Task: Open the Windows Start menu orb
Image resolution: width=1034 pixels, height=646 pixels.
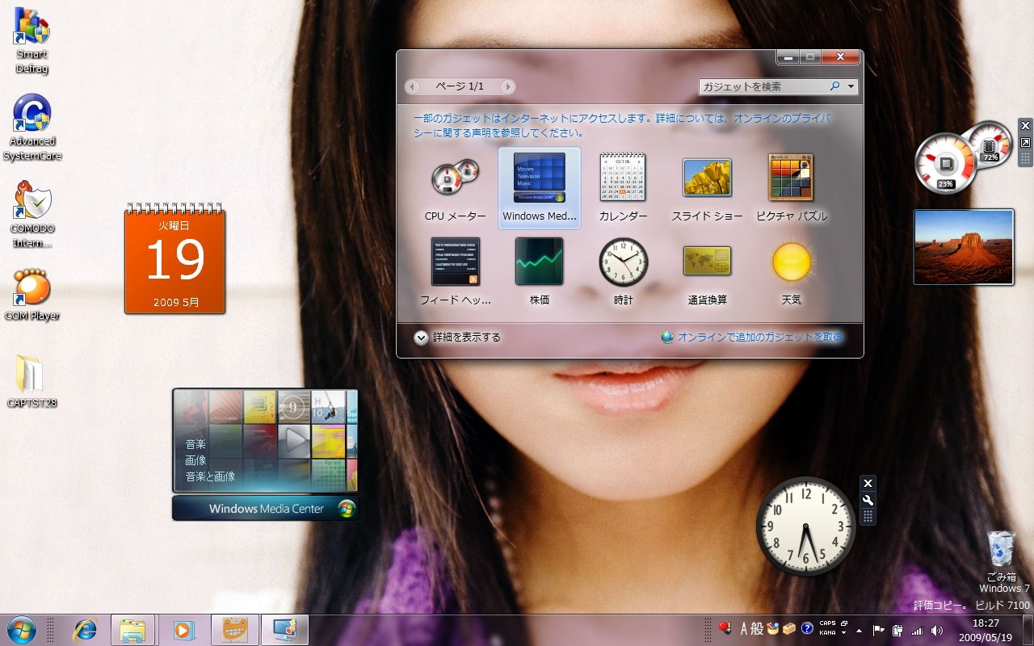Action: [x=21, y=630]
